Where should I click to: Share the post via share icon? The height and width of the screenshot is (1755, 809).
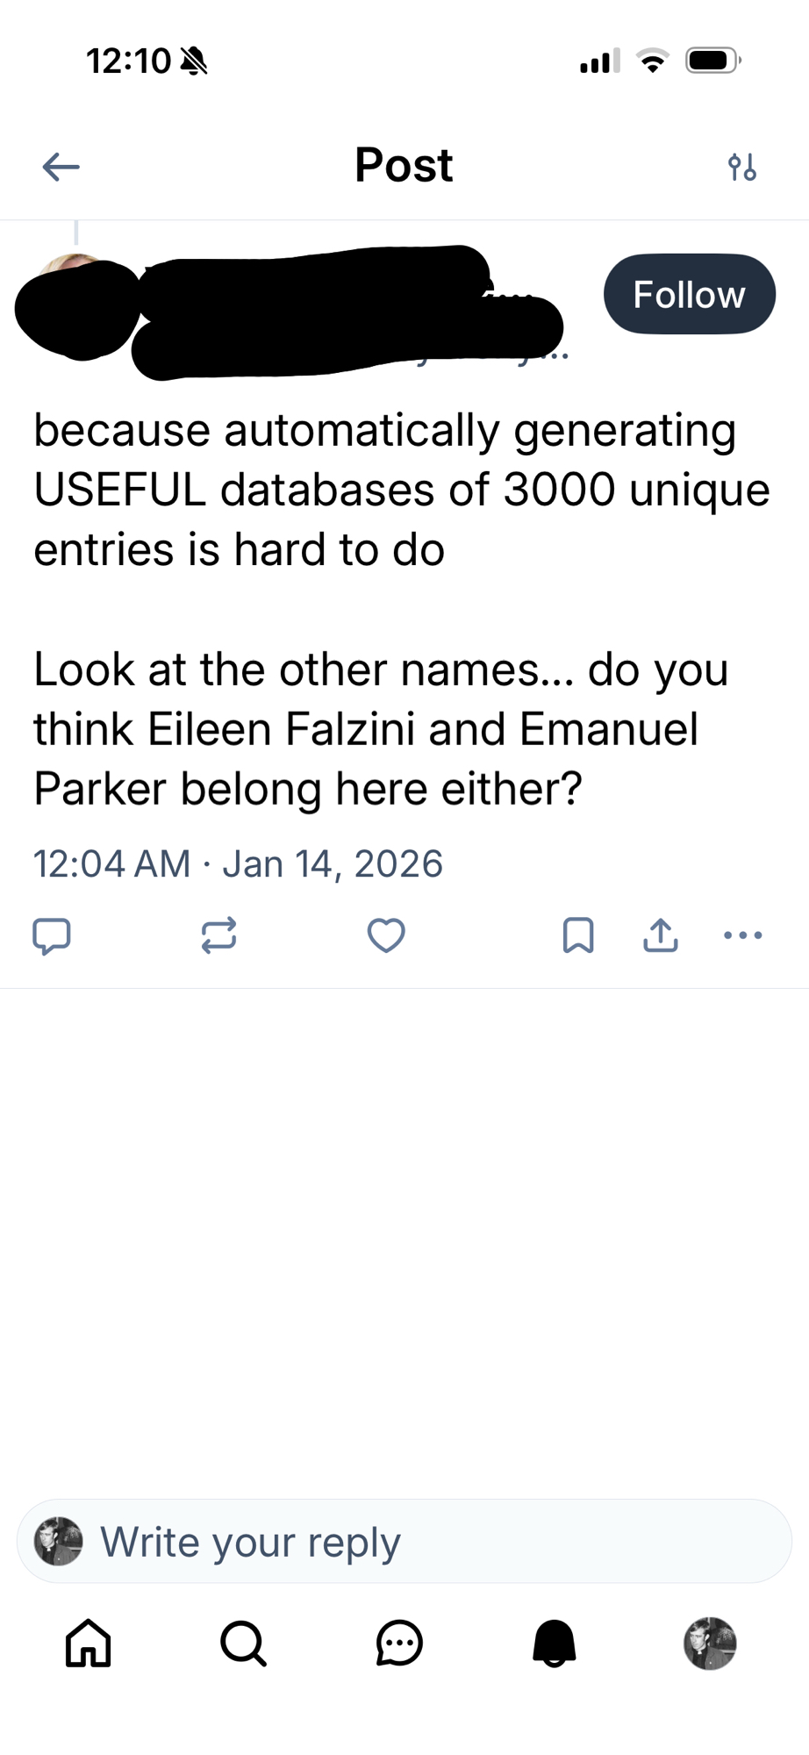click(661, 935)
